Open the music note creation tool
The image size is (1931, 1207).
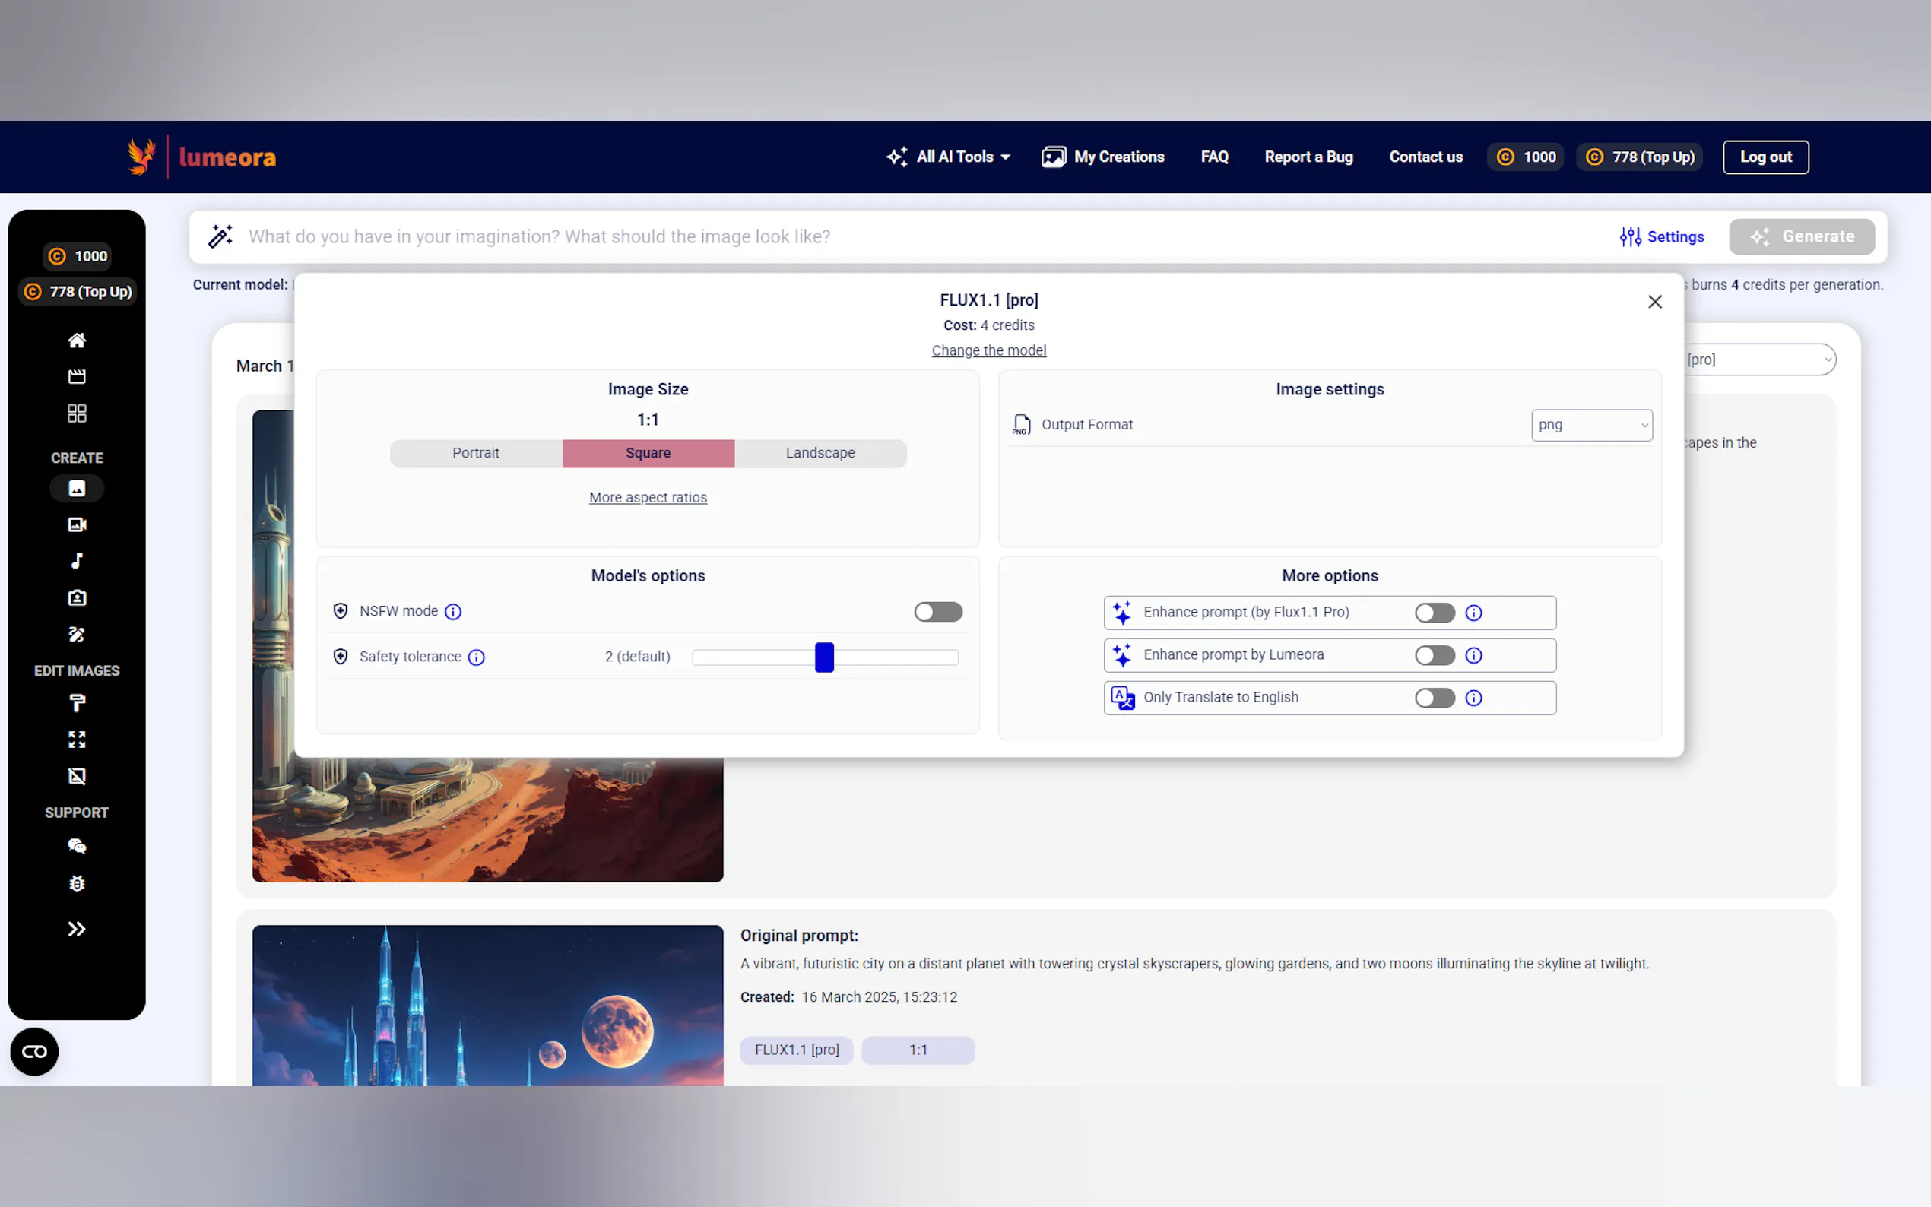pos(77,561)
